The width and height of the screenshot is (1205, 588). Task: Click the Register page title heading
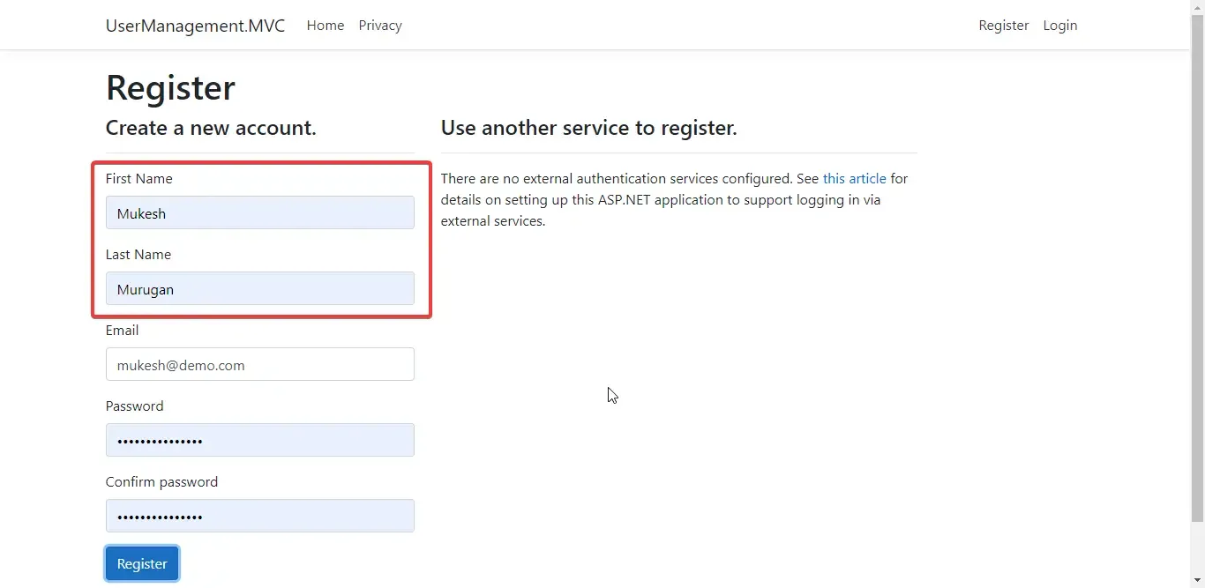[x=170, y=87]
